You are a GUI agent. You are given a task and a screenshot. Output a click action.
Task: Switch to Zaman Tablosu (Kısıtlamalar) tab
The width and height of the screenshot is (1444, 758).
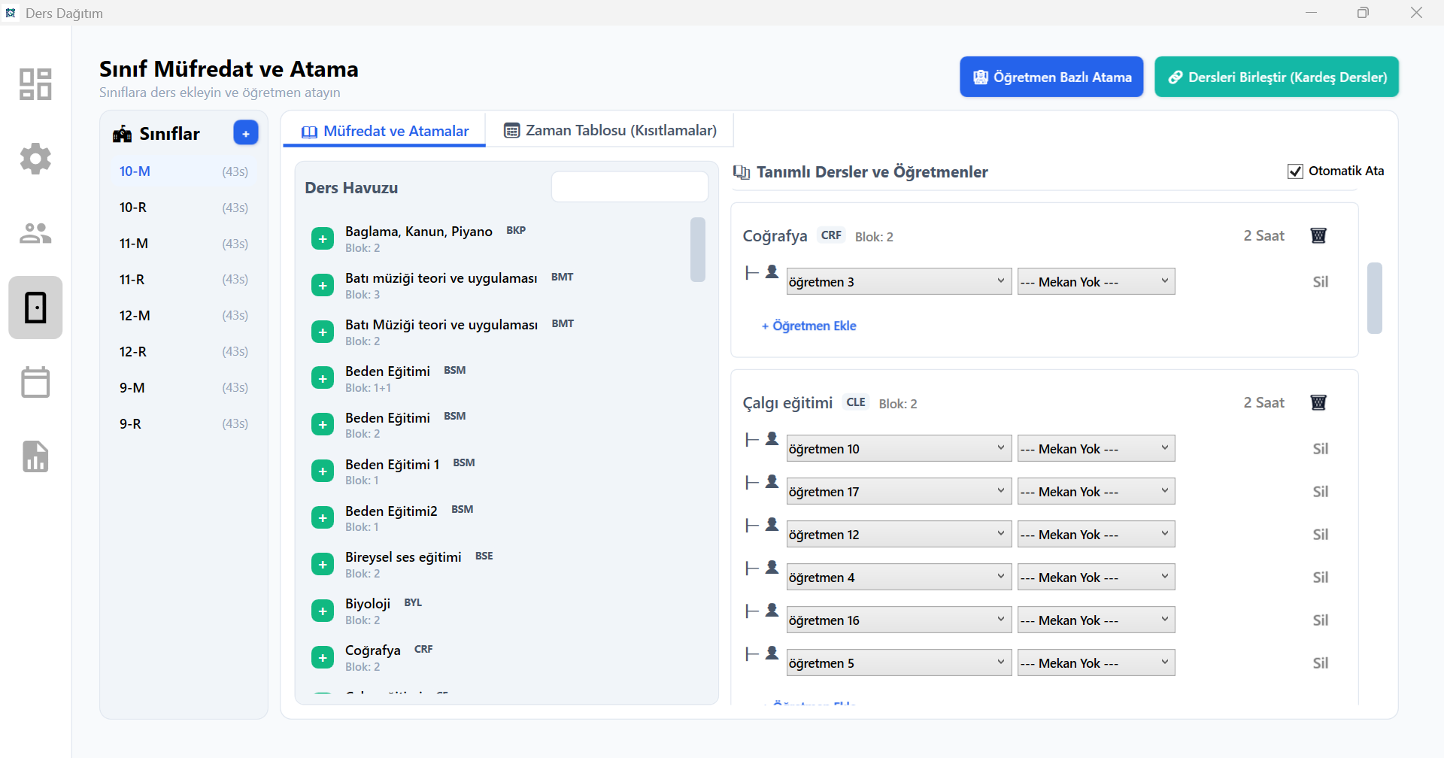(610, 131)
